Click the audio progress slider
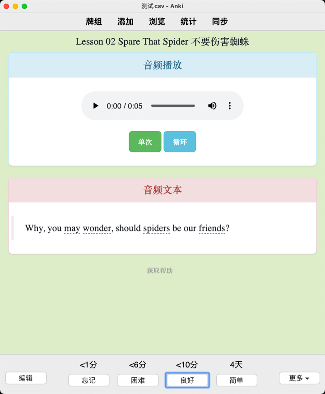Image resolution: width=325 pixels, height=394 pixels. pos(173,106)
